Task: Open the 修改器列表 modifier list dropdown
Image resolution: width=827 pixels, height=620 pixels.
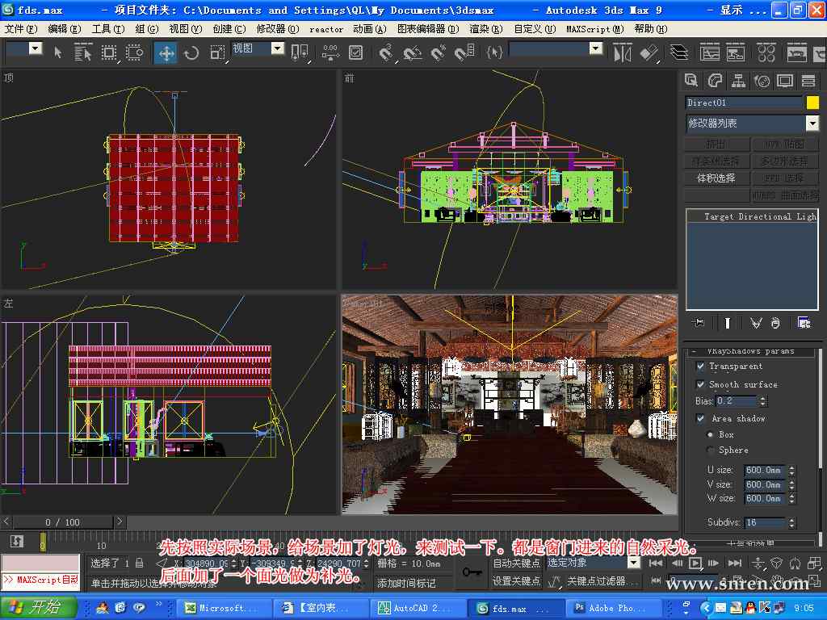Action: (x=812, y=124)
